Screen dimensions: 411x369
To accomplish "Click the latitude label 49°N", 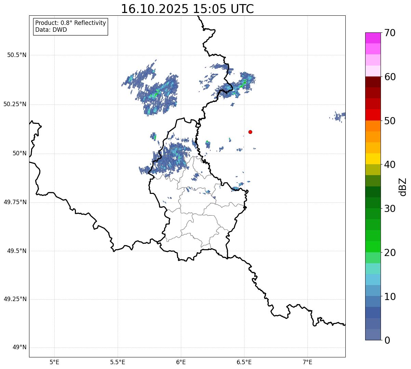I will 19,347.
